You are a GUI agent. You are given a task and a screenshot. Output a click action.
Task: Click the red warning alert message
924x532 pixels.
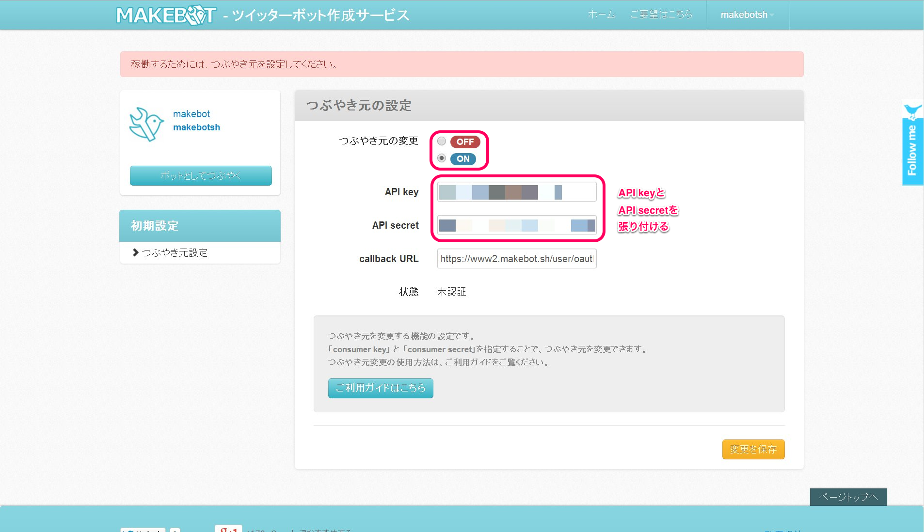(x=462, y=64)
